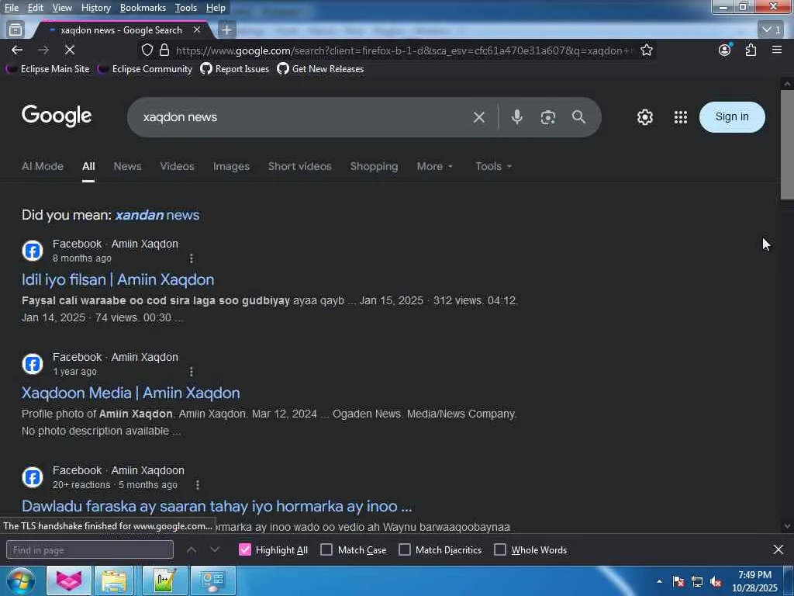The image size is (794, 596).
Task: Bookmark this page with the star
Action: [646, 50]
